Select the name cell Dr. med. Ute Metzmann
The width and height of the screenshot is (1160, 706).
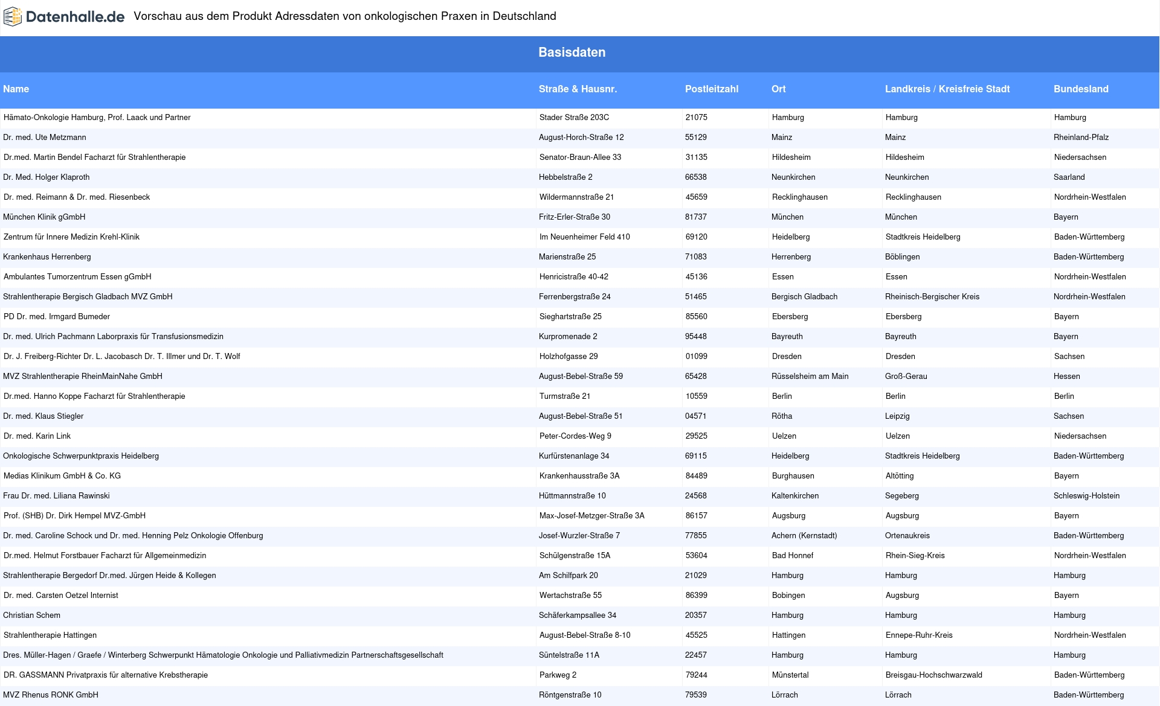pyautogui.click(x=45, y=138)
